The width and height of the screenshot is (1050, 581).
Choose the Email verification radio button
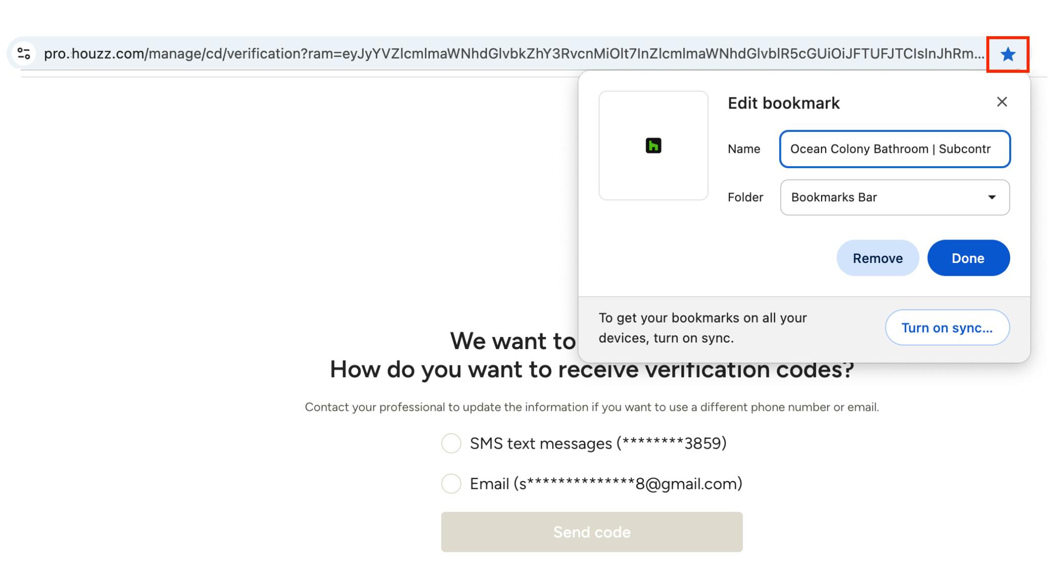point(451,484)
